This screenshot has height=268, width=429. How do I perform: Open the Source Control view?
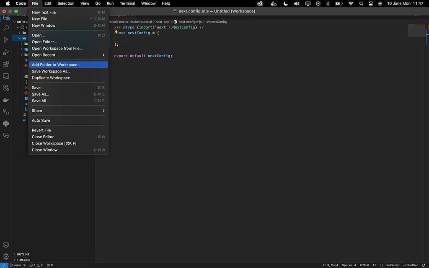pos(6,40)
